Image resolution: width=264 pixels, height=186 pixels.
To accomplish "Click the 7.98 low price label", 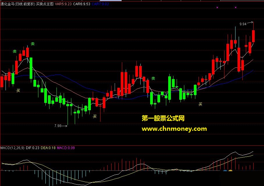I will 58,126.
